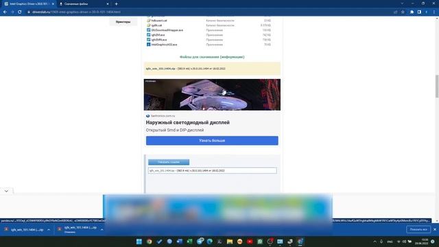Click the IntelGraphicsAGS.exe file icon
439x247 pixels.
pyautogui.click(x=149, y=44)
